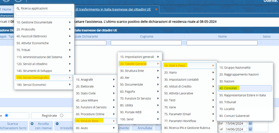Expand the Stati e Paesi submenu
Screen dimensions: 279x133
tap(189, 65)
